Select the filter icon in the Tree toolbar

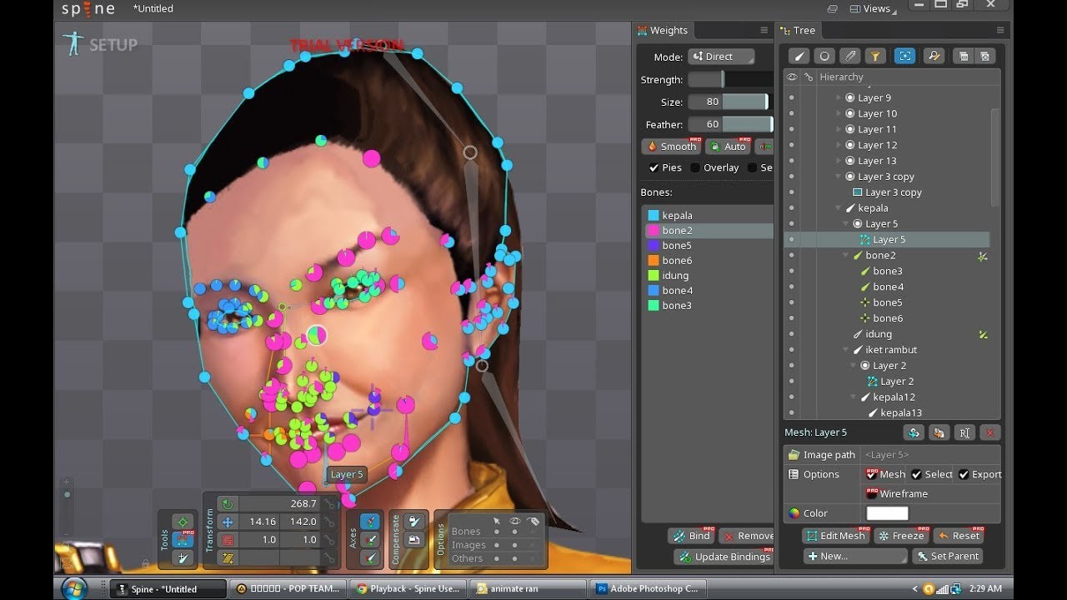tap(875, 56)
